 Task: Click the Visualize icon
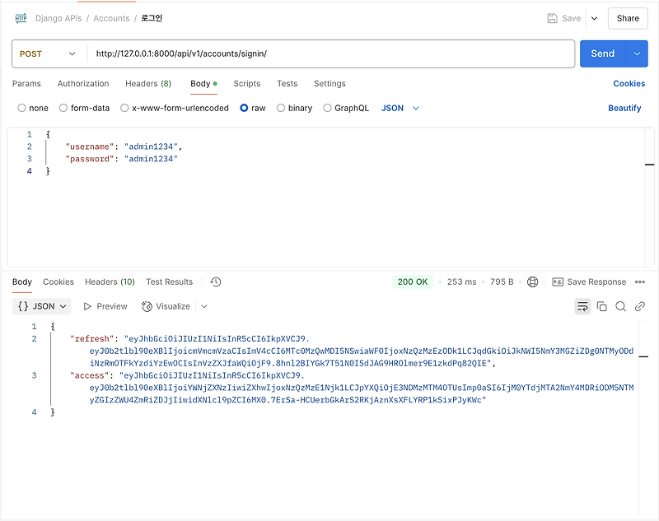[x=147, y=306]
